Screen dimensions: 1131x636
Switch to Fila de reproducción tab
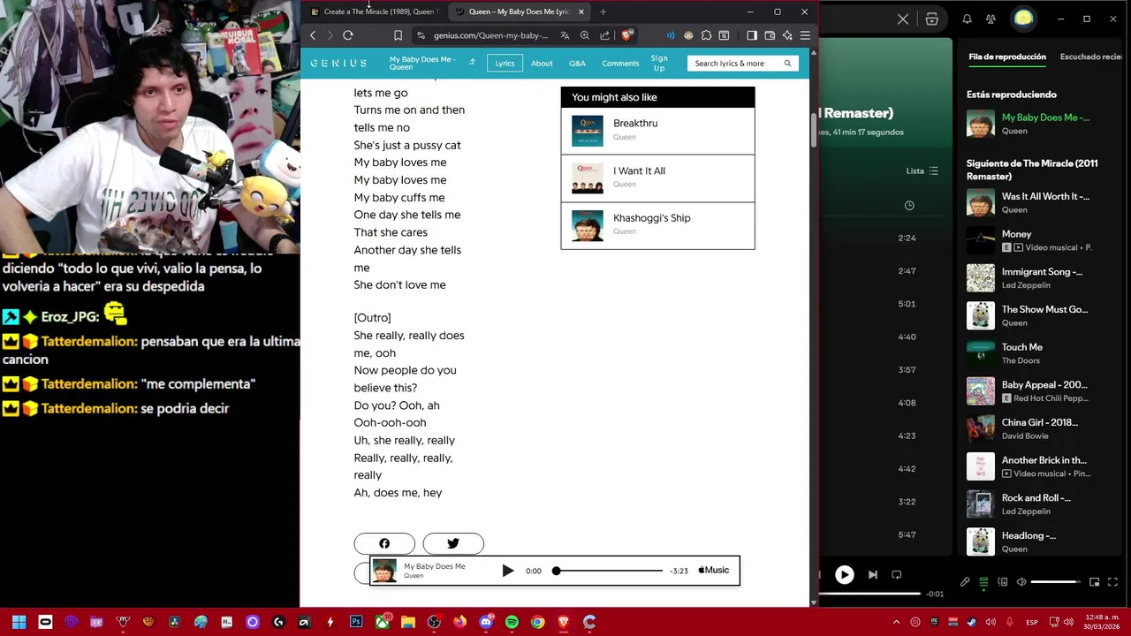pos(1007,57)
